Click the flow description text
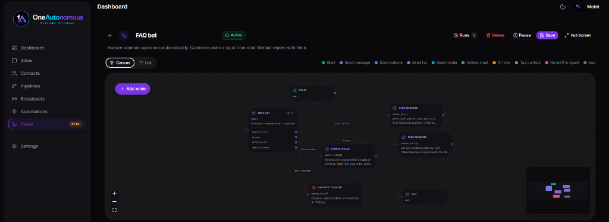 tap(207, 48)
